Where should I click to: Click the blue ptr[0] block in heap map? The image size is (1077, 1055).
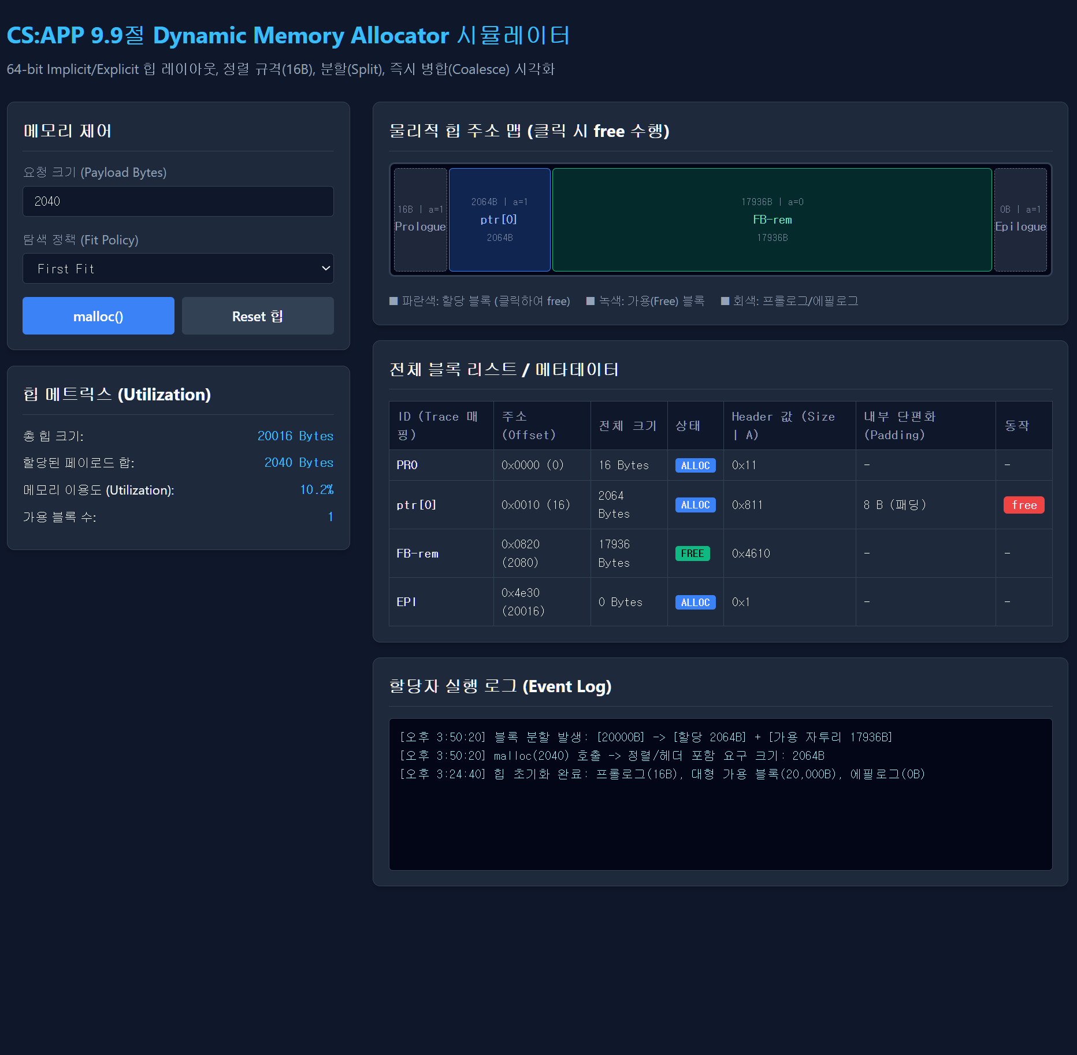[x=500, y=220]
